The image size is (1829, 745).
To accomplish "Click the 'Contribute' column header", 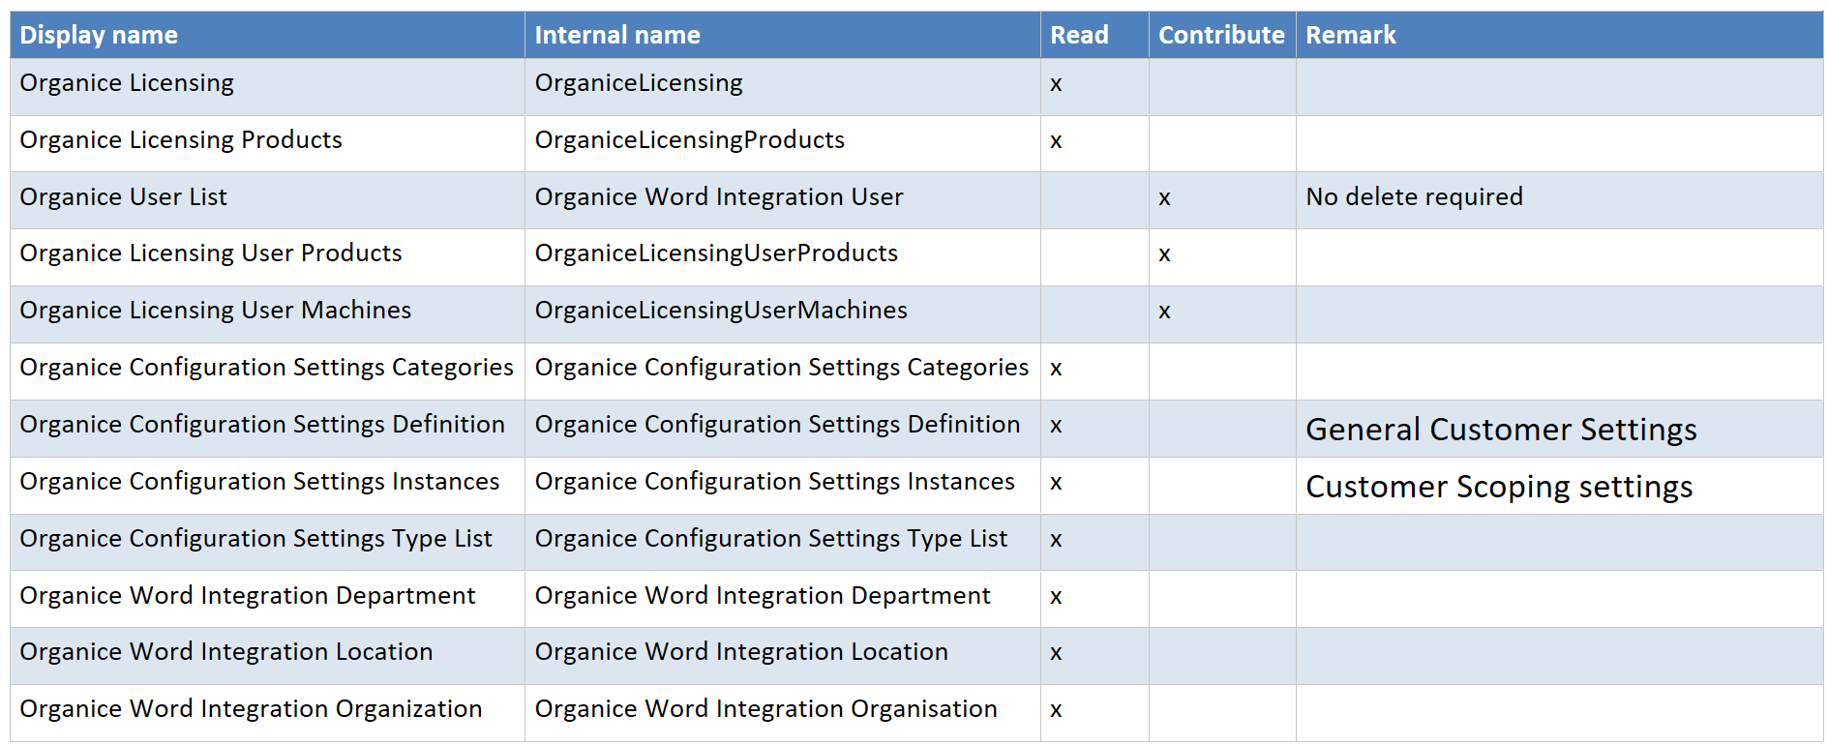I will pyautogui.click(x=1221, y=36).
